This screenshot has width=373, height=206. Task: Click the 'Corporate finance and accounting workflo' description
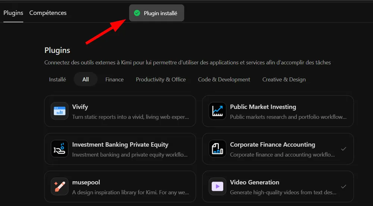[282, 154]
